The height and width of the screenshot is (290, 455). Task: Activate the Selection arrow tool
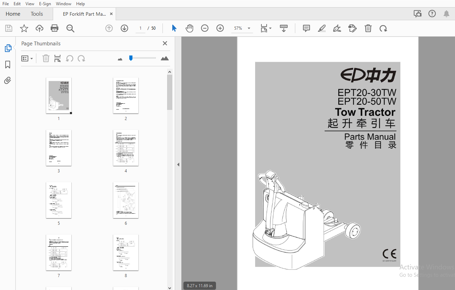pos(174,28)
